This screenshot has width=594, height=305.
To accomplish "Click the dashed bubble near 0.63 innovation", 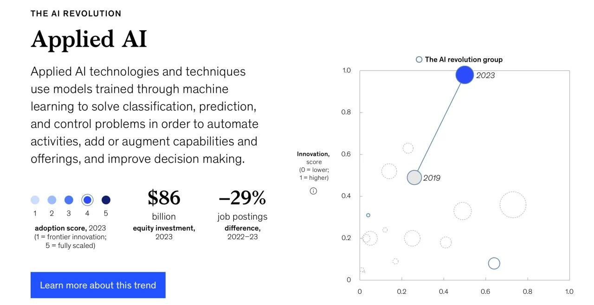I will click(408, 148).
